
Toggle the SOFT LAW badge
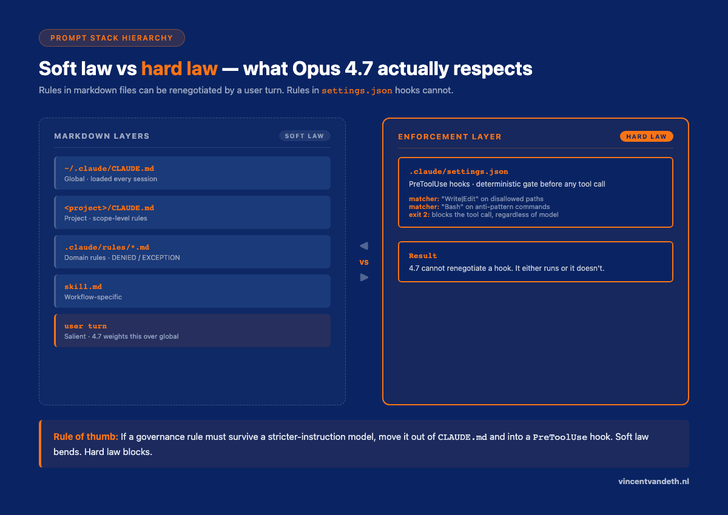[x=305, y=136]
